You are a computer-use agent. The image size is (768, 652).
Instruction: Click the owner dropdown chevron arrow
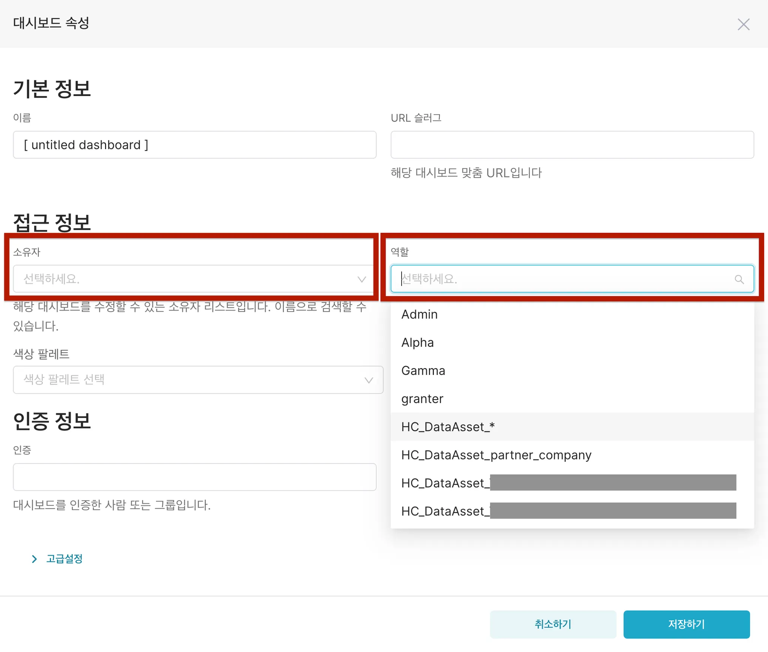coord(361,279)
